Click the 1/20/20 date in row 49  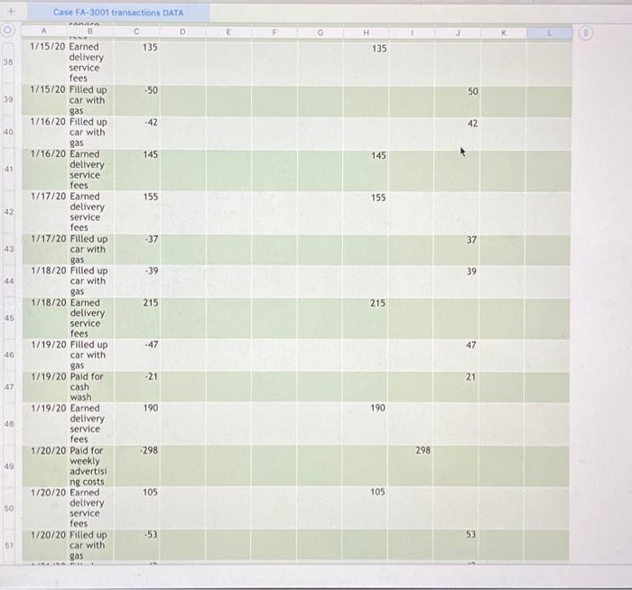click(49, 450)
